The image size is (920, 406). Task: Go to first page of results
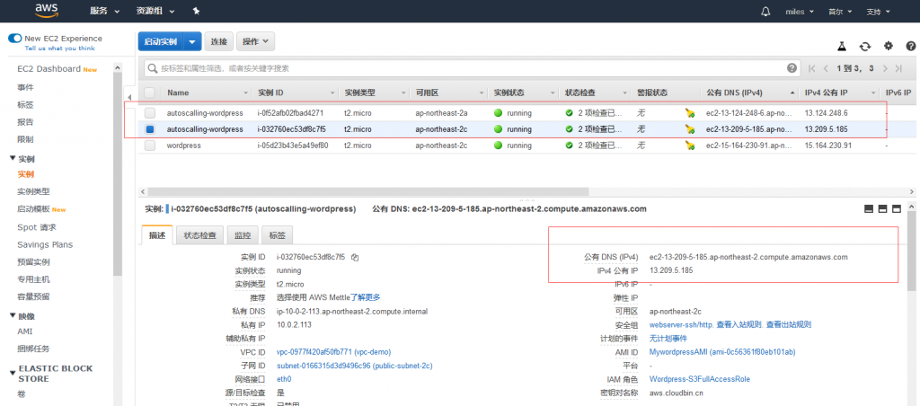coord(812,68)
